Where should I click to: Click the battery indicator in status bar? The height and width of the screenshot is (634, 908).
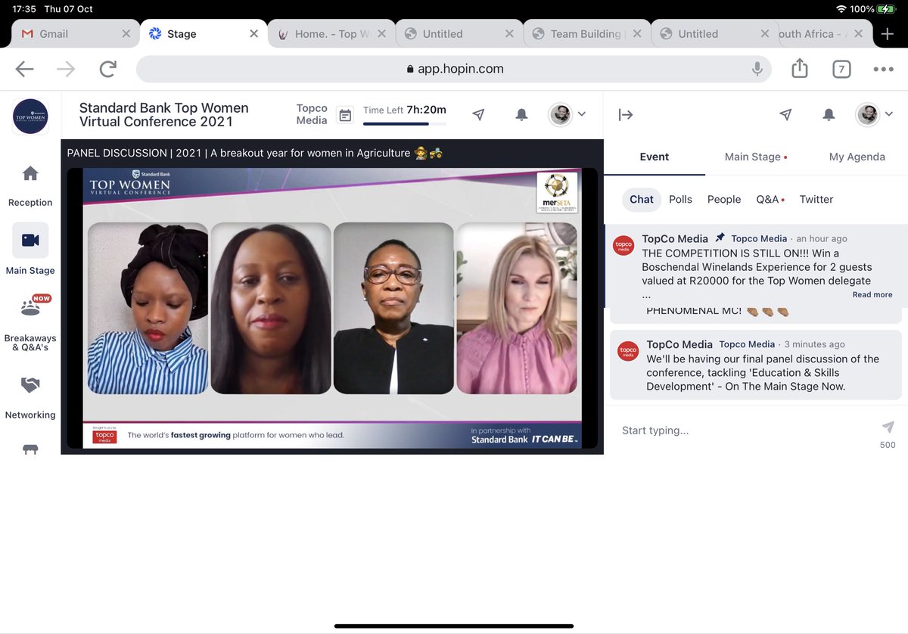pos(887,9)
